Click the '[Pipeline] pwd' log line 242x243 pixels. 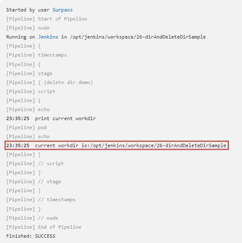coord(26,127)
